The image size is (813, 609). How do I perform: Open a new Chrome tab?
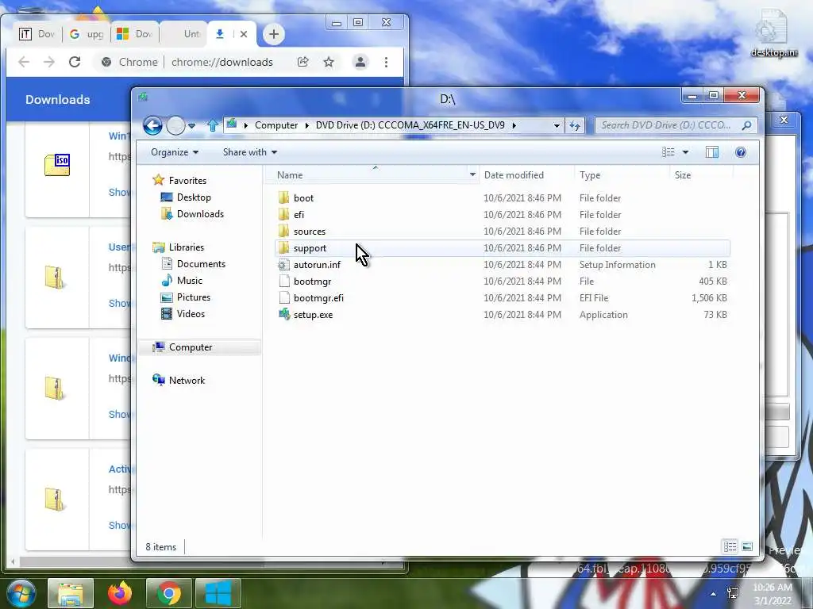[x=274, y=35]
